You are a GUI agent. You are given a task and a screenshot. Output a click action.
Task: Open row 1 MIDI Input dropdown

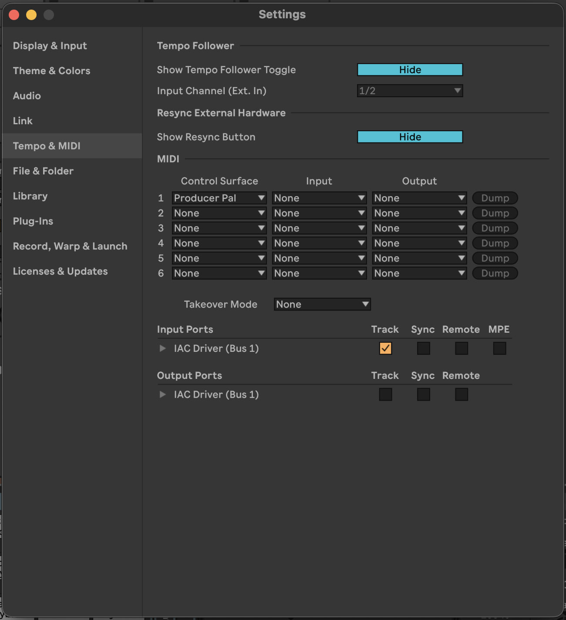coord(319,198)
